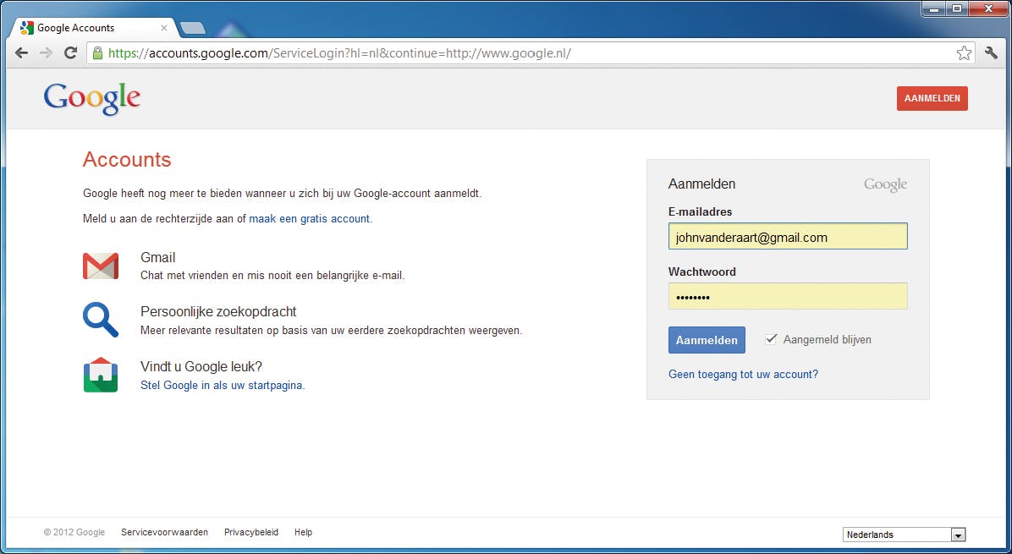Image resolution: width=1012 pixels, height=554 pixels.
Task: Toggle the Aangemeld blijven checkbox
Action: click(771, 339)
